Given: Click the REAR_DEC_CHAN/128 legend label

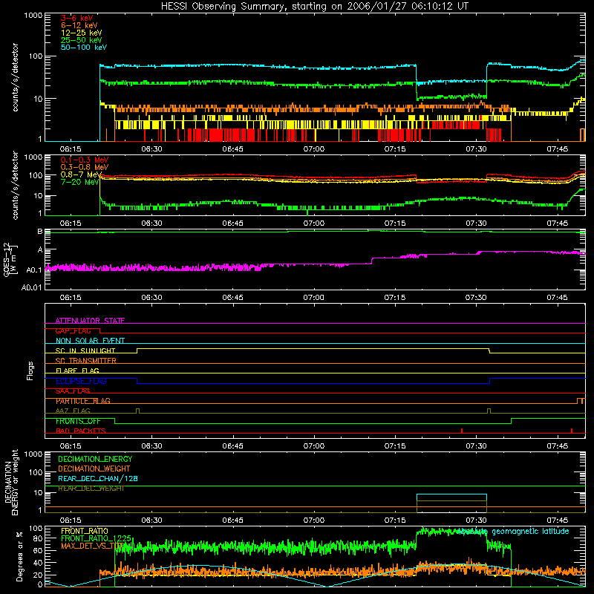Looking at the screenshot, I should [98, 478].
